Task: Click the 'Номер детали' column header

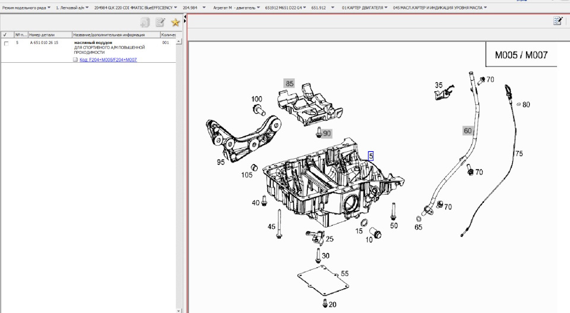Action: click(x=50, y=35)
